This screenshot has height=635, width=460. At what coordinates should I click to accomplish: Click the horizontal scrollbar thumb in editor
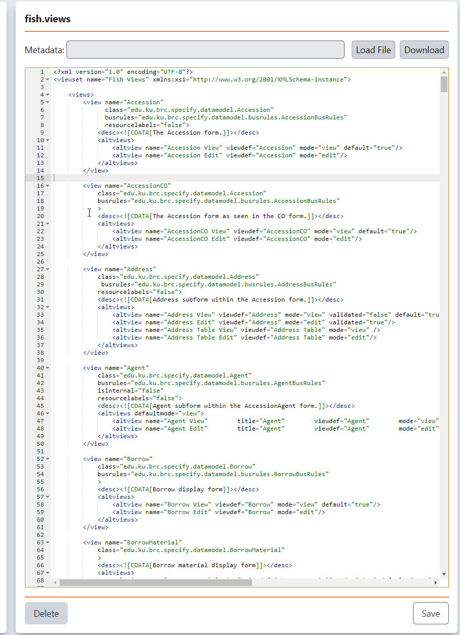156,582
